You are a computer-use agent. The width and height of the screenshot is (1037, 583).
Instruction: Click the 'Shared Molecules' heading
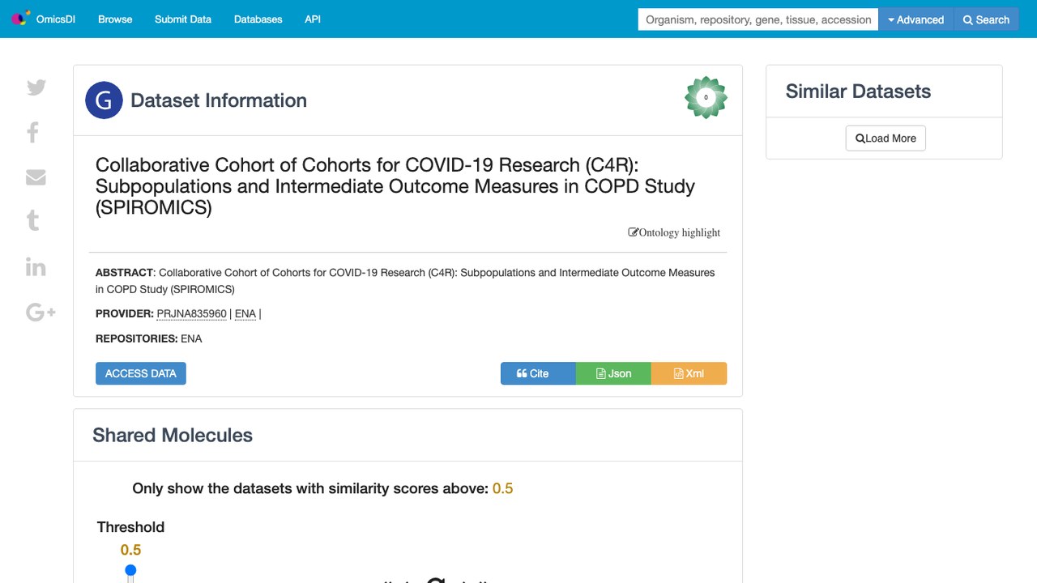pyautogui.click(x=173, y=435)
